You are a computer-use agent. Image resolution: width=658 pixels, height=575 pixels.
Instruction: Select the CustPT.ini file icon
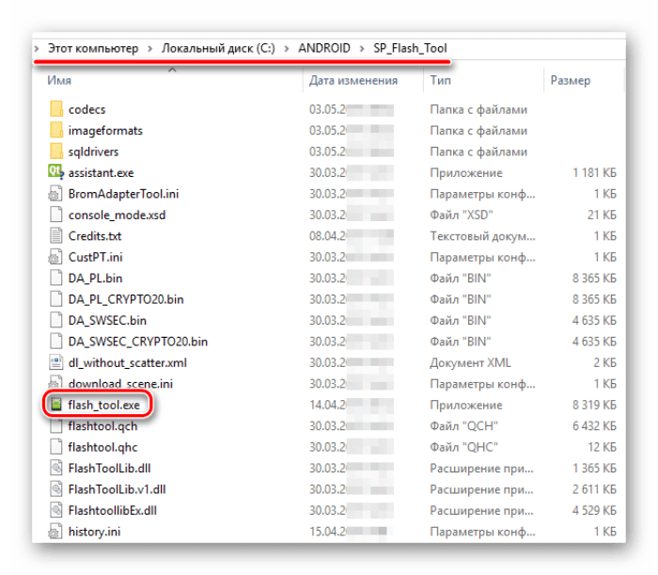(55, 256)
